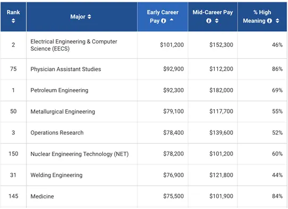Open Electrical Engineering & Computer Science major

(74, 45)
